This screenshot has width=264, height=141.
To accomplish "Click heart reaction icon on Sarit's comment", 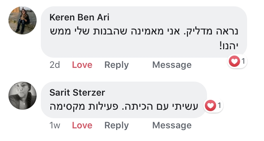I will click(210, 105).
